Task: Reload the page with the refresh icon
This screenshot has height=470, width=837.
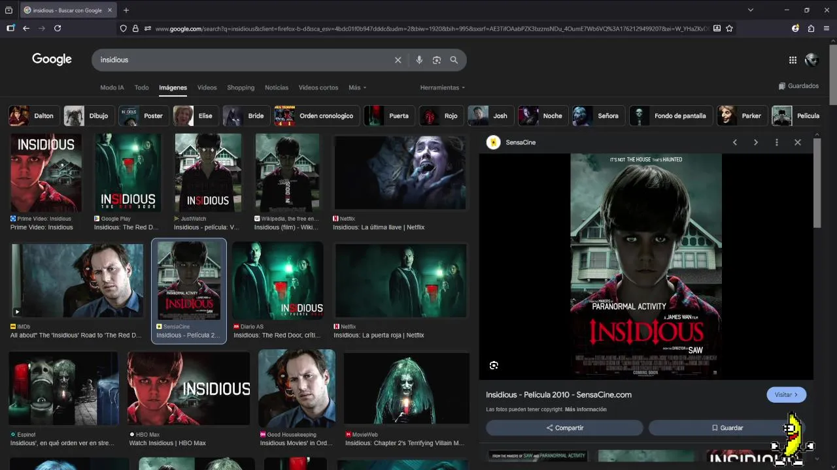Action: (x=58, y=28)
